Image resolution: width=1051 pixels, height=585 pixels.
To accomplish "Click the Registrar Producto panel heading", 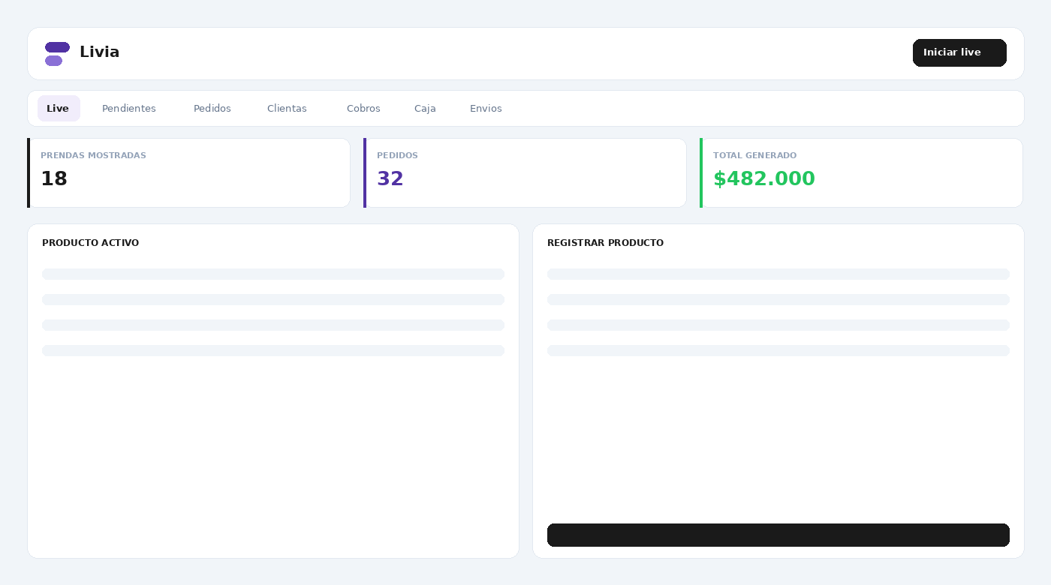I will pyautogui.click(x=605, y=243).
